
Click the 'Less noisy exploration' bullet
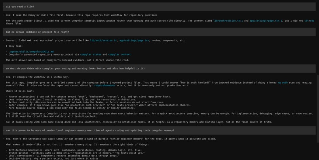71,99
